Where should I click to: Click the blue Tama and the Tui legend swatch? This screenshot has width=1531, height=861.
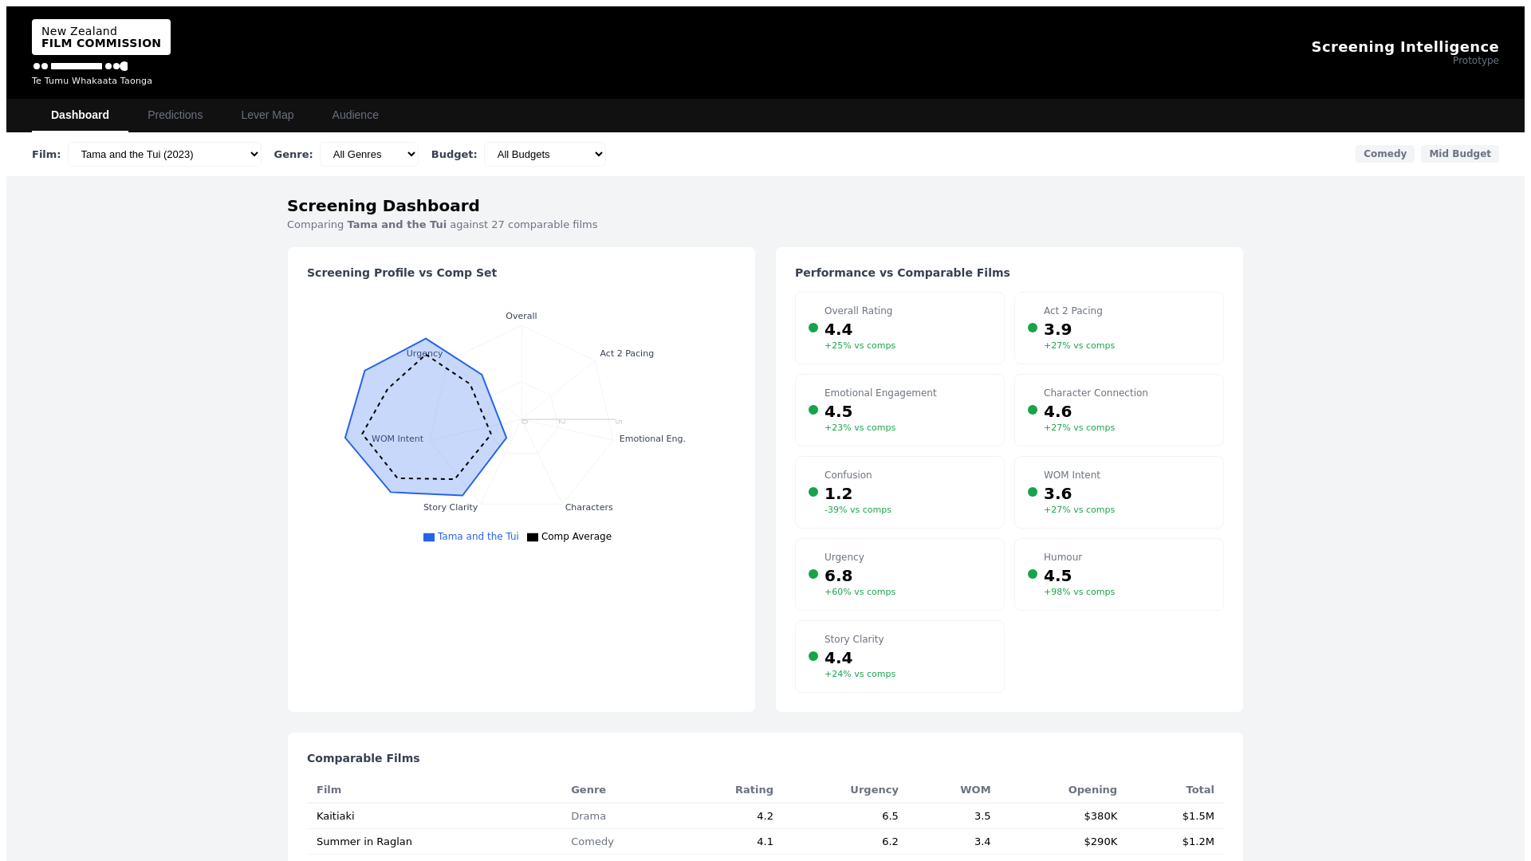click(x=429, y=537)
